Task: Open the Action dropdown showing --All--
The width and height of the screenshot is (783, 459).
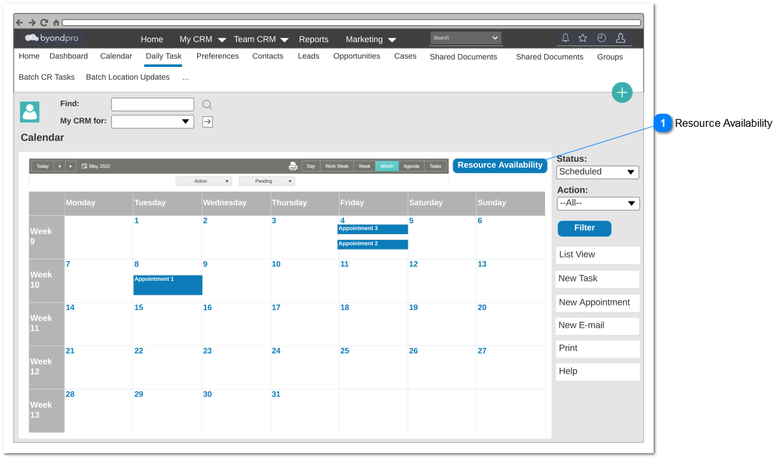Action: 598,203
